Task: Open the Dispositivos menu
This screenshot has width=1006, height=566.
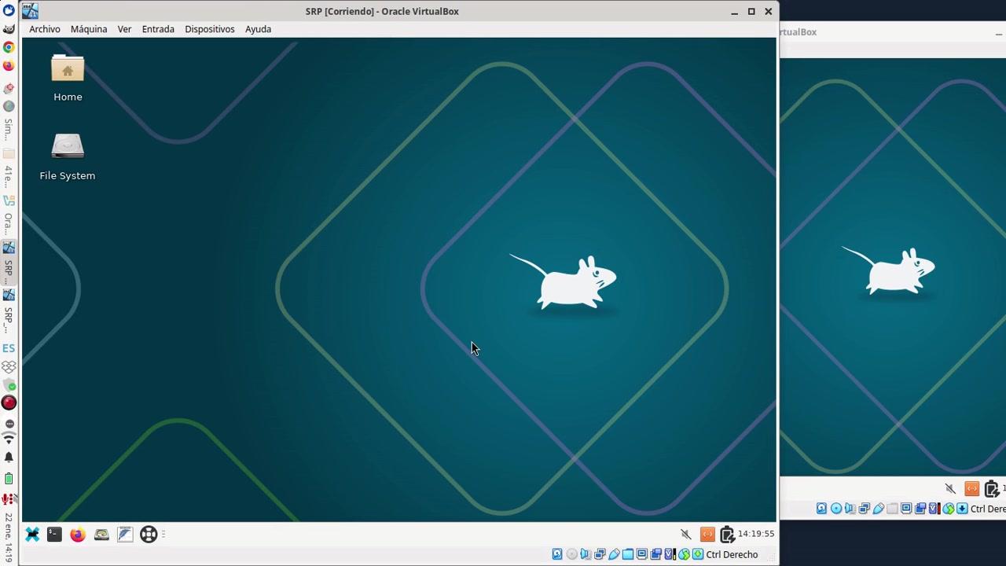Action: pyautogui.click(x=210, y=29)
